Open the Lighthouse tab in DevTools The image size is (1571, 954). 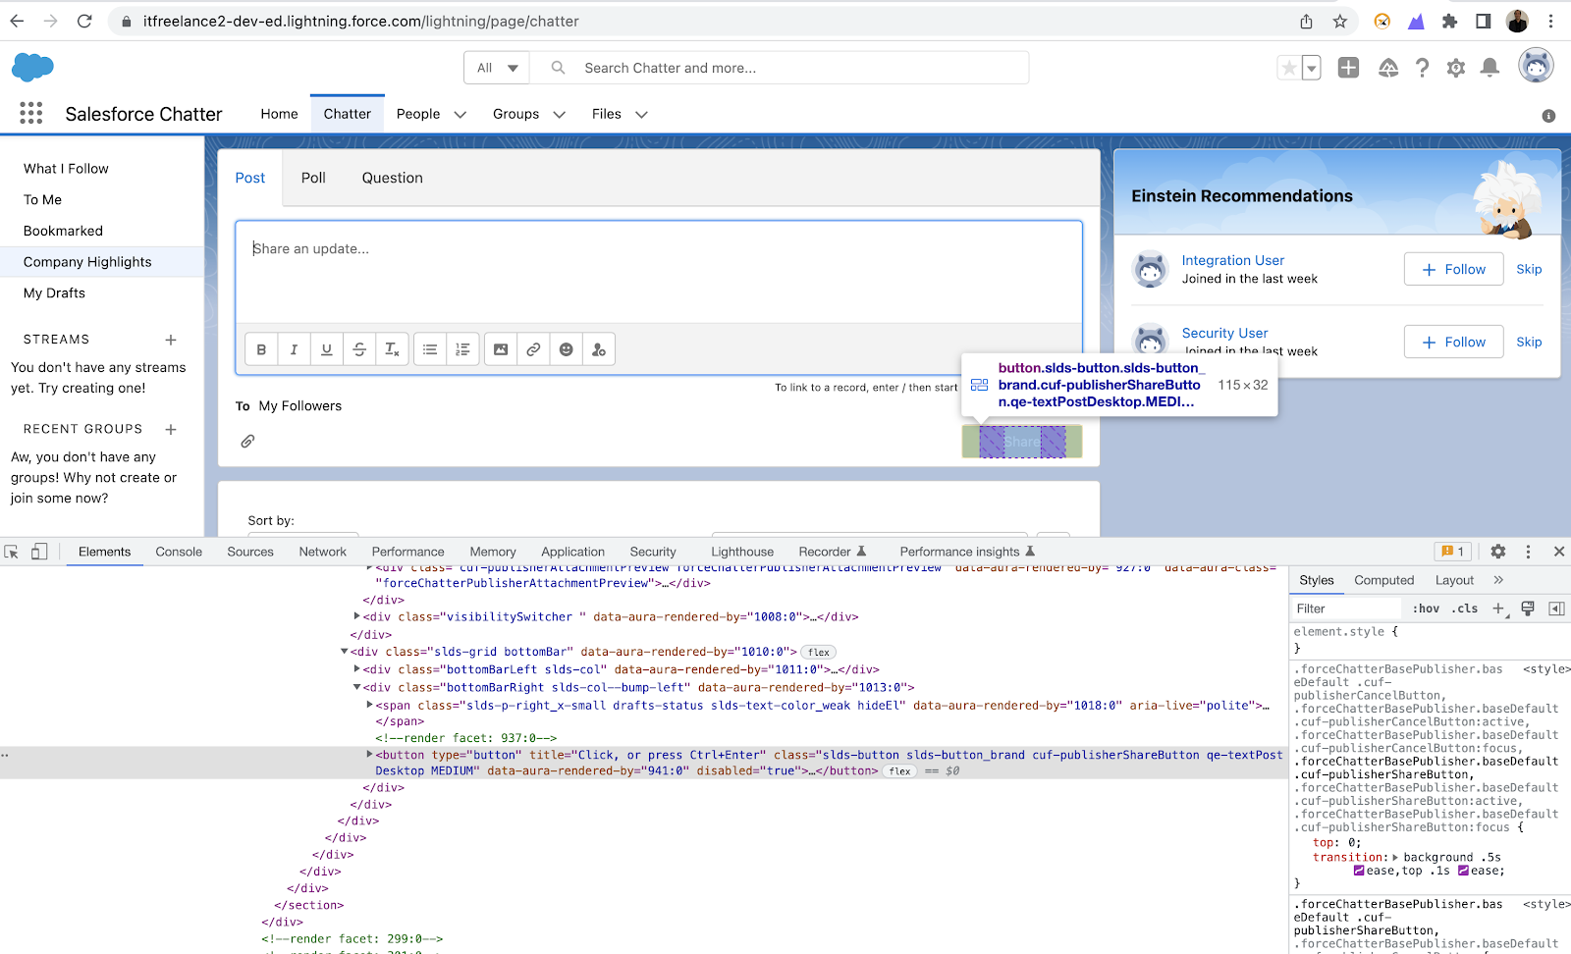click(x=742, y=552)
